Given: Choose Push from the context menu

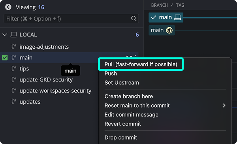Looking at the screenshot, I should [111, 74].
